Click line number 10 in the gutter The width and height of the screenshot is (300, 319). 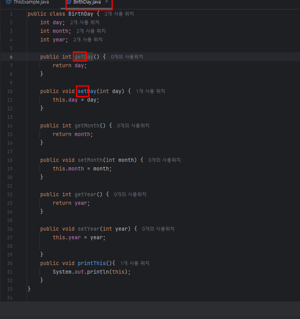(x=10, y=91)
